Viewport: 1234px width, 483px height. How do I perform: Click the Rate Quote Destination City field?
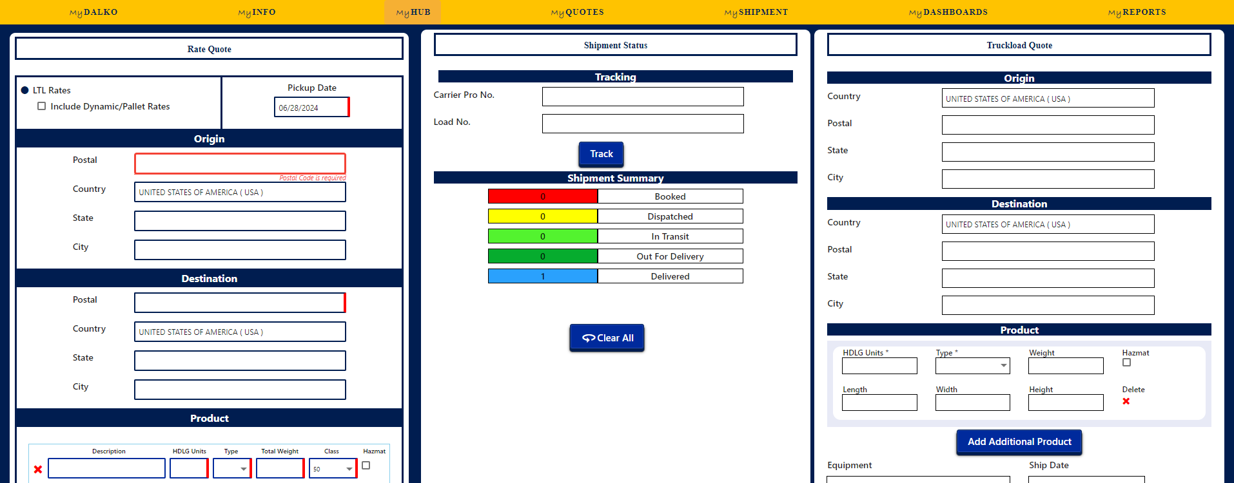(240, 390)
